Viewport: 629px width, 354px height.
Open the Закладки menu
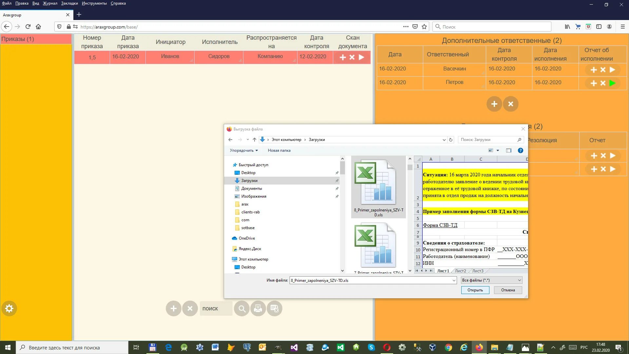pyautogui.click(x=69, y=3)
